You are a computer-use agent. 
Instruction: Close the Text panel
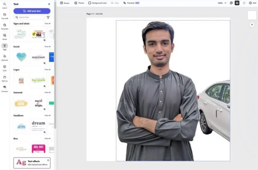pyautogui.click(x=49, y=4)
